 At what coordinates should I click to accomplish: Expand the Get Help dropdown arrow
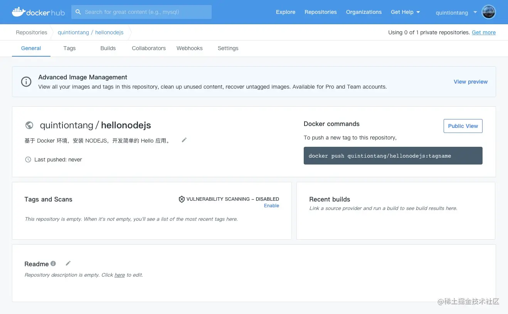[x=418, y=12]
